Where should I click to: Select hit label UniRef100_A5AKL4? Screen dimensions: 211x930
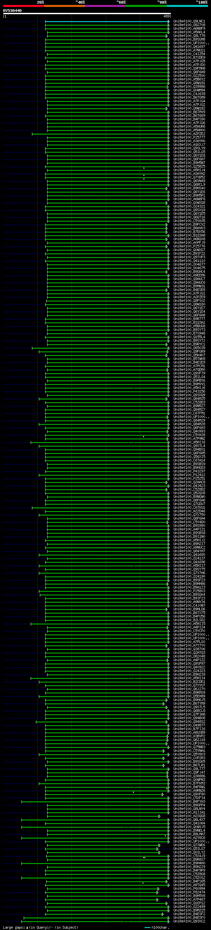point(189,32)
